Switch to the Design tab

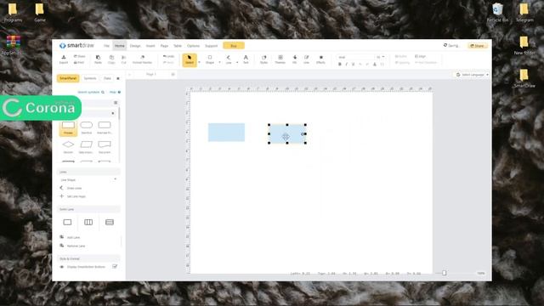135,46
